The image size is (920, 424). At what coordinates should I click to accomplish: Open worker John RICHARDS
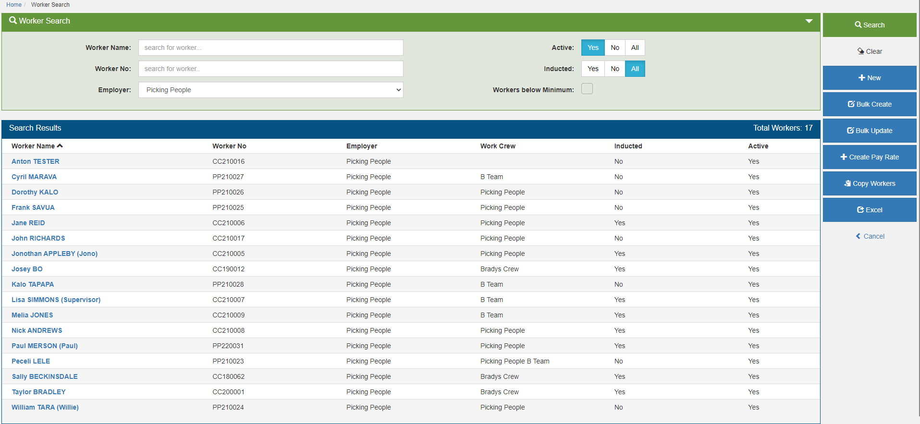click(38, 238)
